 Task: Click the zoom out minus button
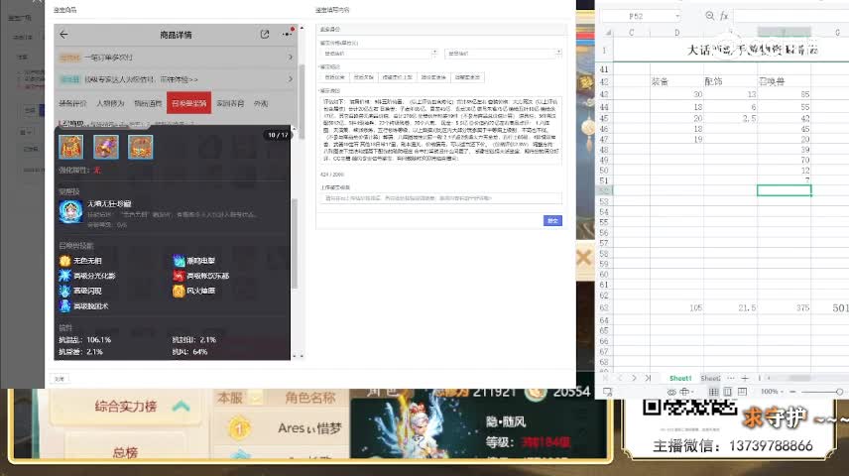click(x=792, y=392)
